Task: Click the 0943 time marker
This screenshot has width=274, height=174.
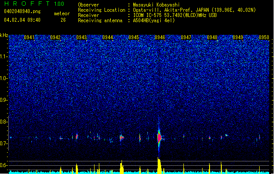Action: [x=81, y=37]
